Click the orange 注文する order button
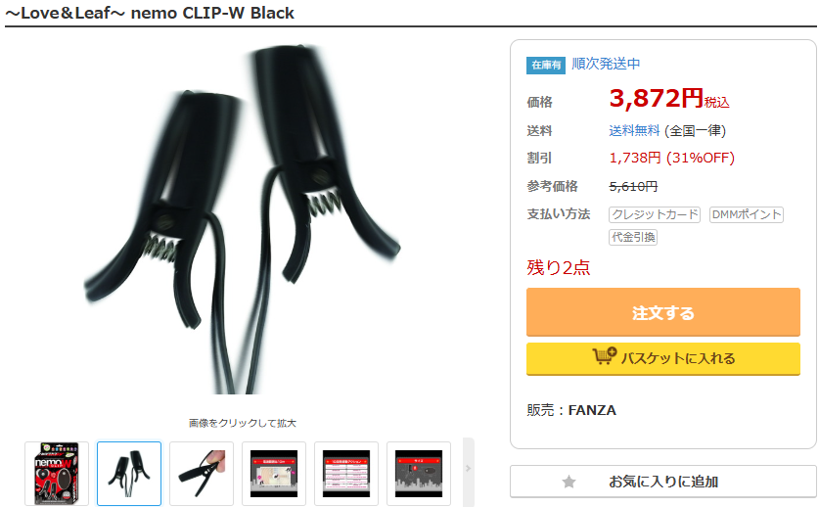The height and width of the screenshot is (507, 819). (x=663, y=312)
